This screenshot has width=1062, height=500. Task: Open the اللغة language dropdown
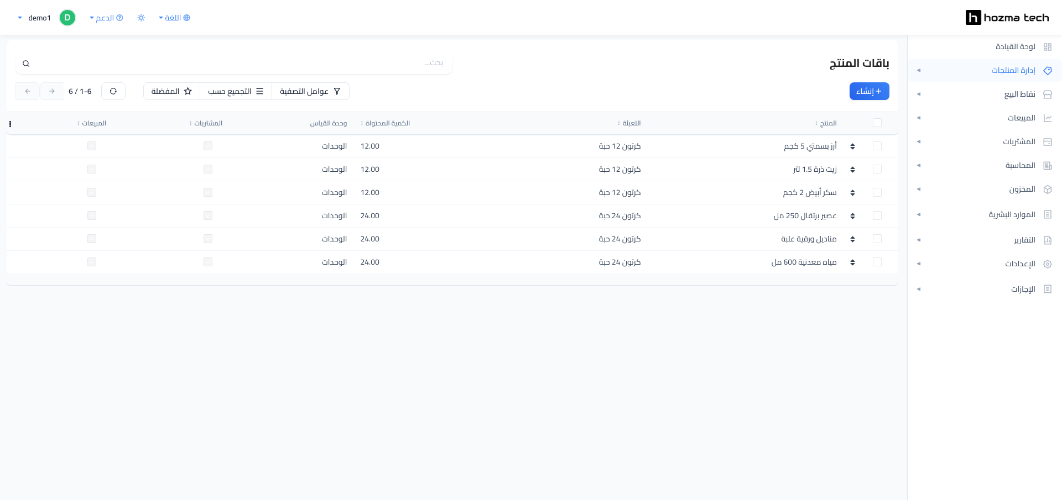click(174, 18)
